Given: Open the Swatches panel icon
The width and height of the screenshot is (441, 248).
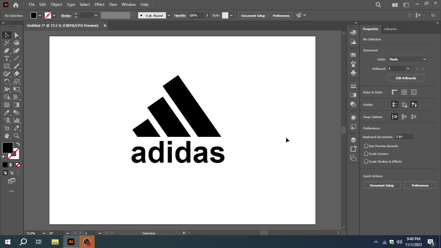Looking at the screenshot, I should coord(353,55).
